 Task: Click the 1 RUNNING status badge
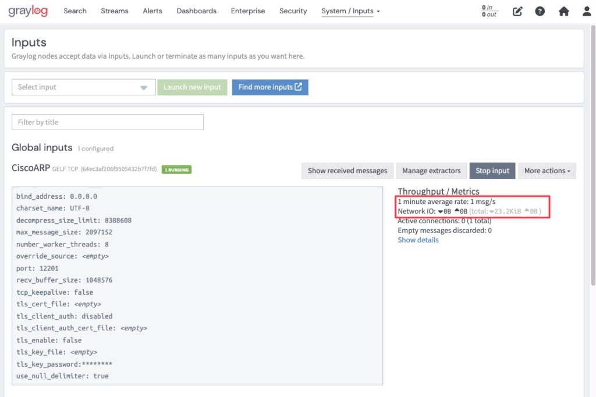pos(176,170)
